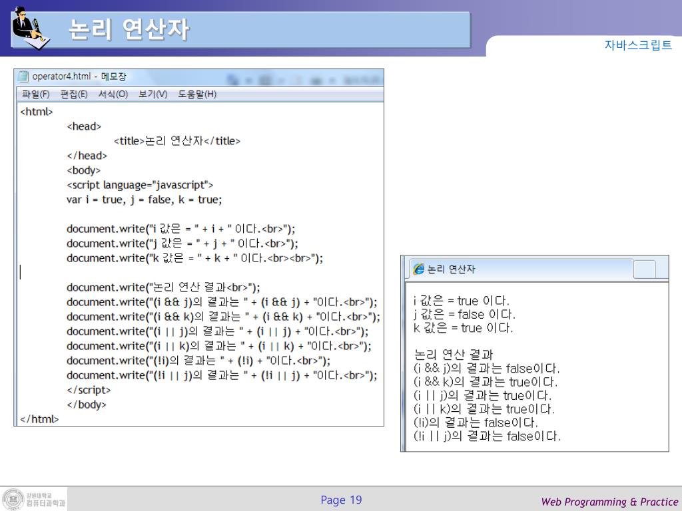Open the 보기(V) menu in Notepad
The width and height of the screenshot is (682, 511).
153,94
